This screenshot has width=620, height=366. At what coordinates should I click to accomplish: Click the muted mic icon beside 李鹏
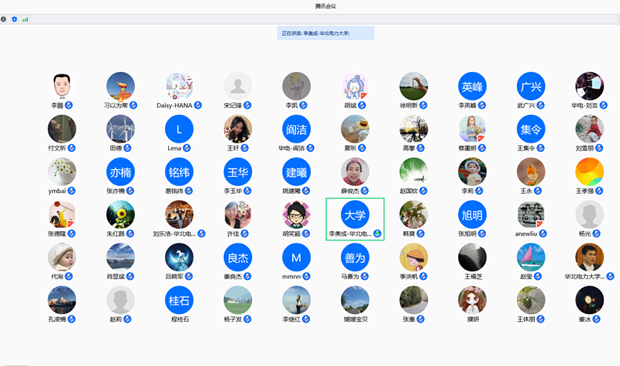coord(69,105)
